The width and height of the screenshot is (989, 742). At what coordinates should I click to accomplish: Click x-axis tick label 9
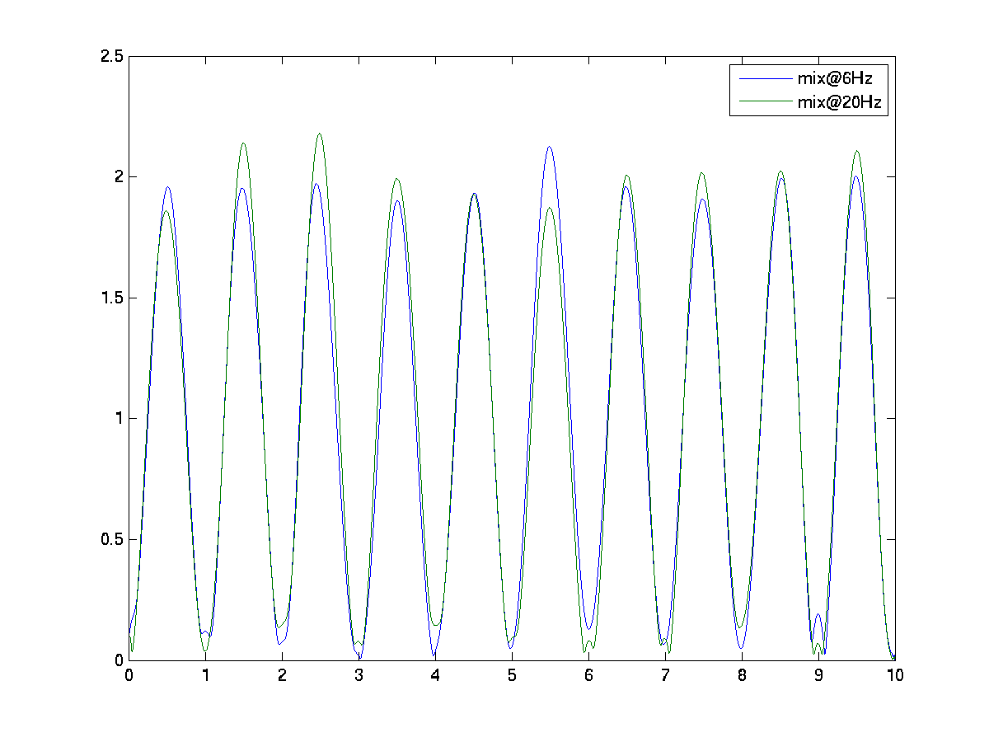(818, 675)
